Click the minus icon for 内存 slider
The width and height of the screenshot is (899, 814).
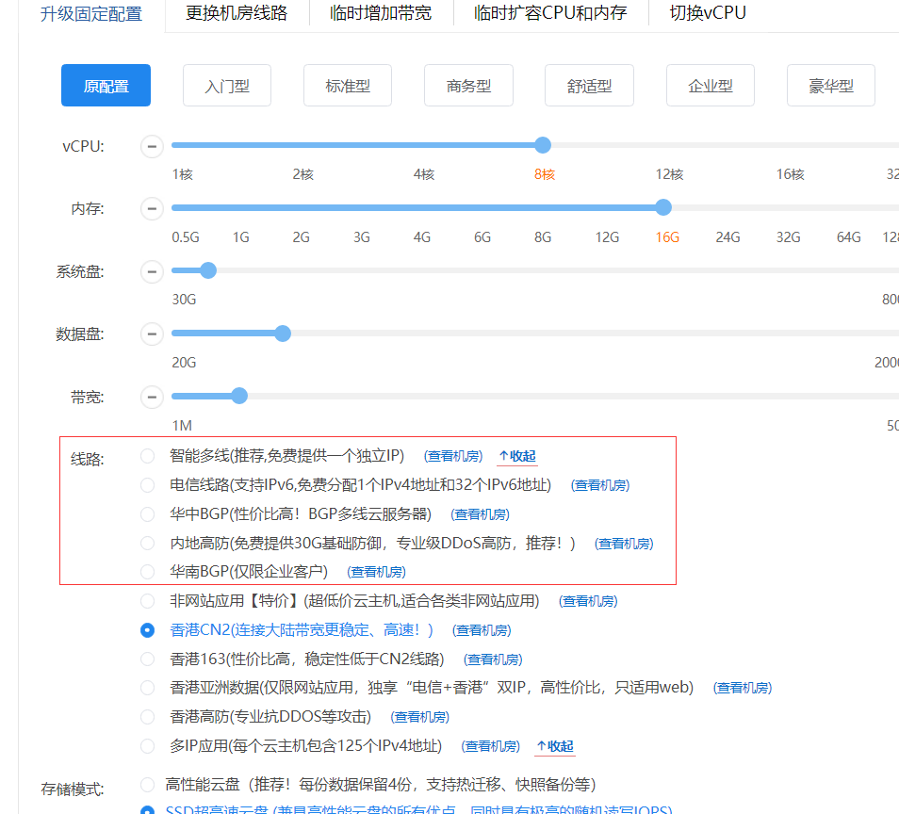152,208
